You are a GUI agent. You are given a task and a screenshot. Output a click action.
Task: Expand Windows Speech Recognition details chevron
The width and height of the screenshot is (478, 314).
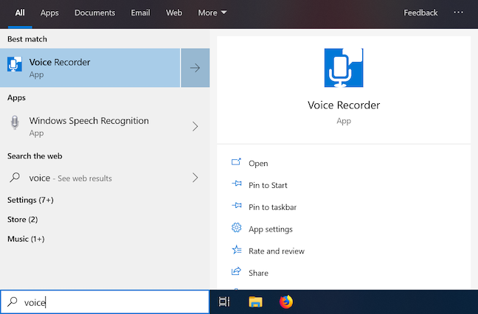(195, 126)
